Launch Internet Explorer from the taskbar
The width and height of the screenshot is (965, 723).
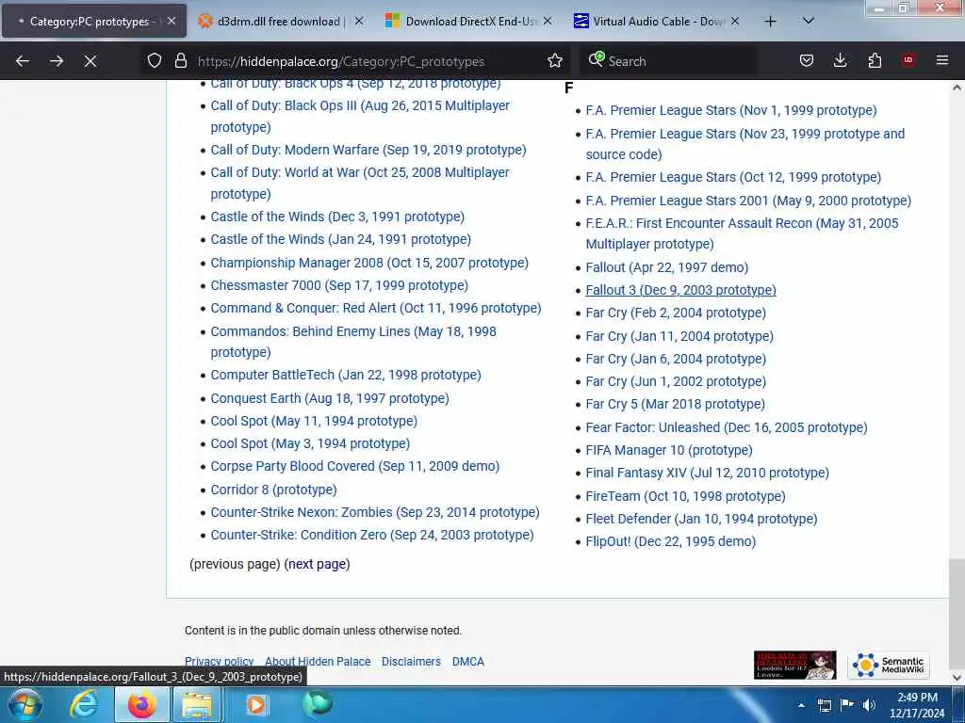(x=84, y=704)
